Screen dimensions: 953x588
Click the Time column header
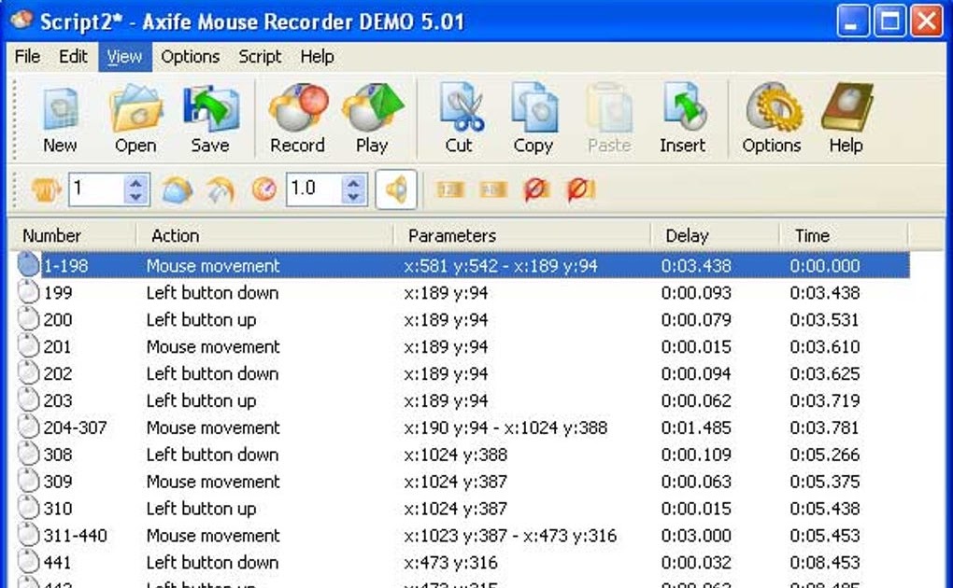pyautogui.click(x=844, y=235)
